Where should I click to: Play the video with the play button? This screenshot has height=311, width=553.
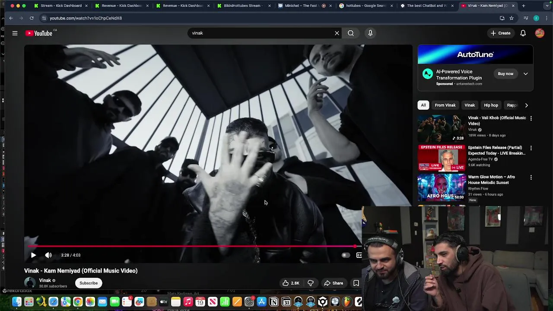click(x=33, y=255)
